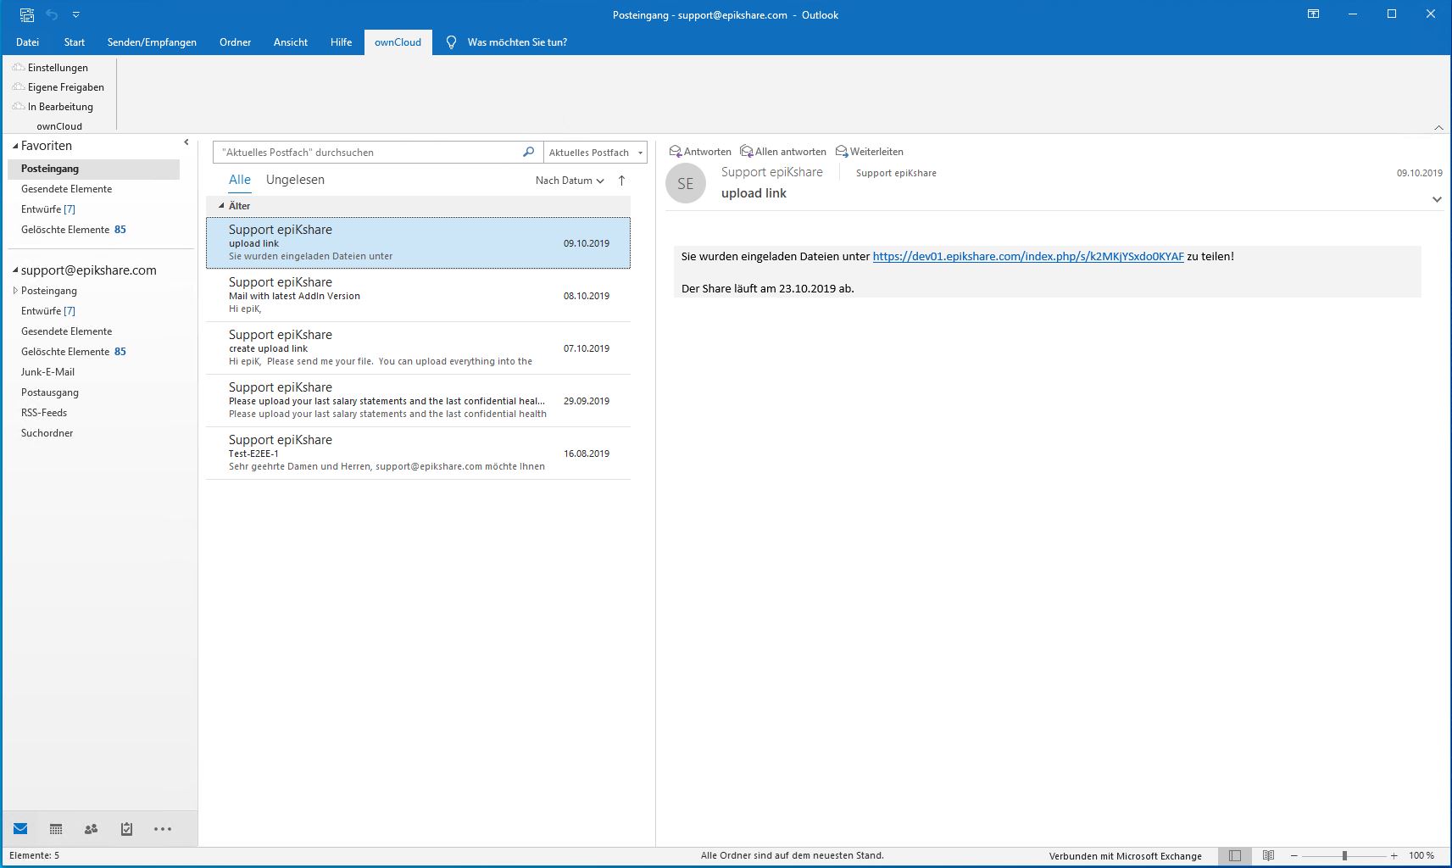
Task: Open Eigene Freigaben in ribbon
Action: tap(58, 87)
